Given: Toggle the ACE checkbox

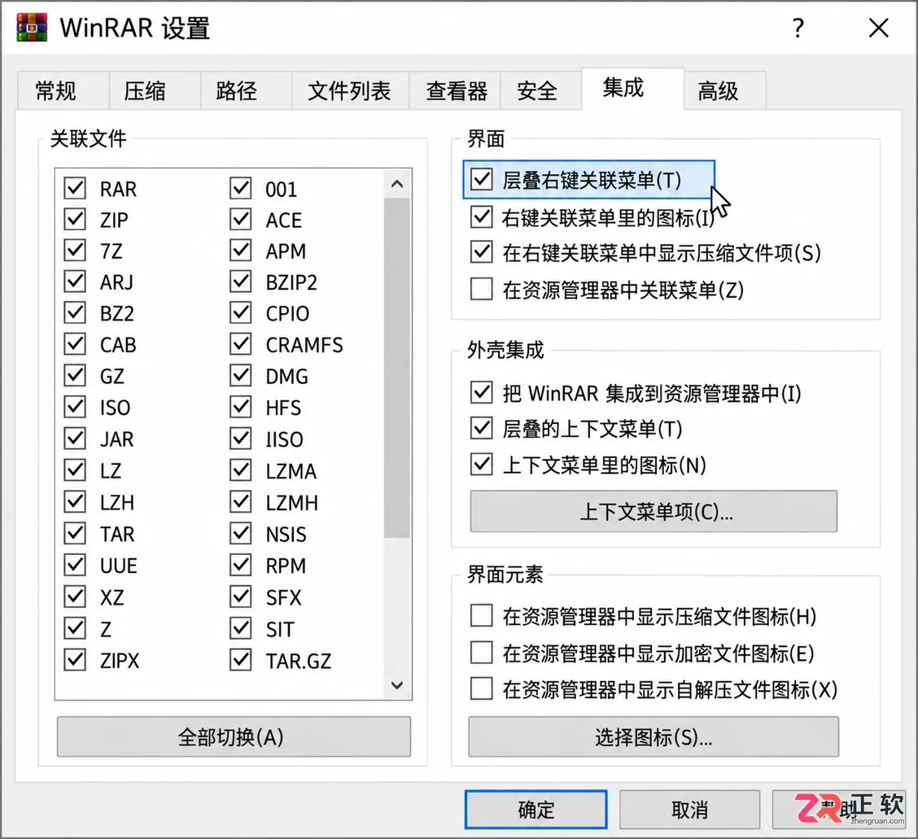Looking at the screenshot, I should pyautogui.click(x=241, y=220).
